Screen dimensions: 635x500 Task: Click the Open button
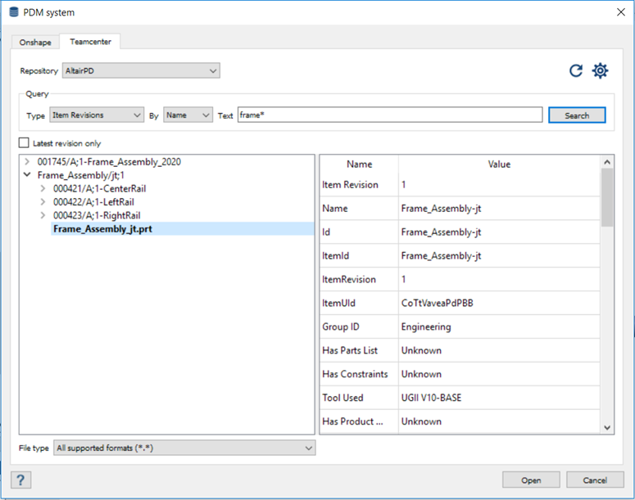(531, 480)
